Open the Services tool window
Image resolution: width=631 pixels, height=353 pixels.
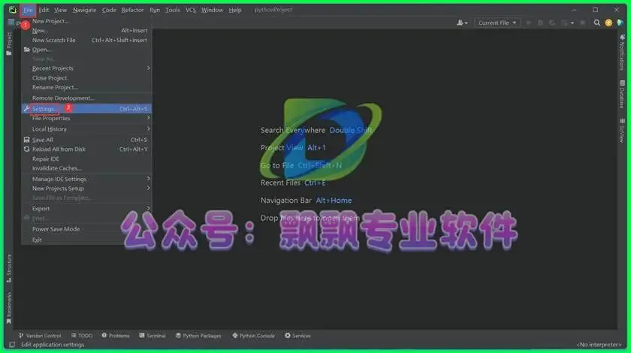pos(297,336)
